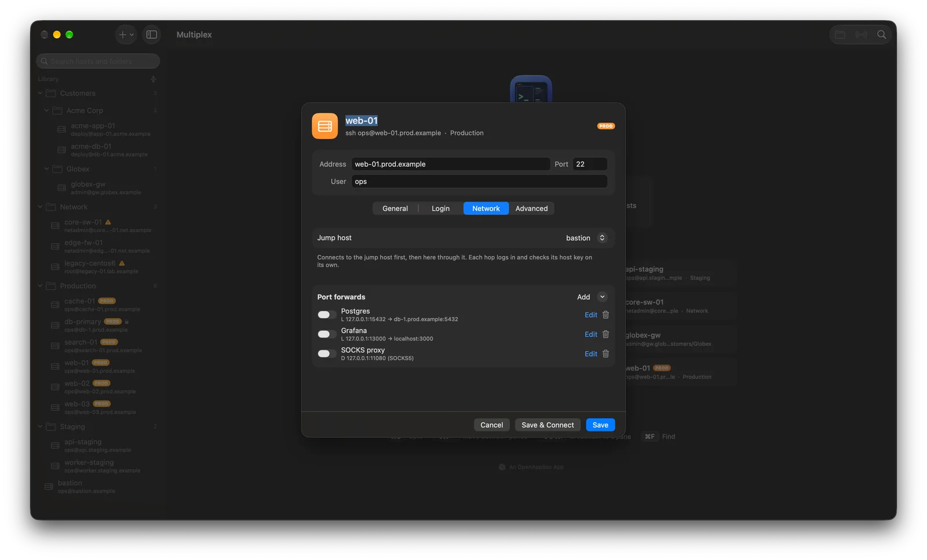Open the Add port forward dropdown
Image resolution: width=927 pixels, height=560 pixels.
(x=592, y=297)
